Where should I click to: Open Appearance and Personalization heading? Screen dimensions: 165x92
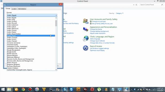click(x=103, y=27)
